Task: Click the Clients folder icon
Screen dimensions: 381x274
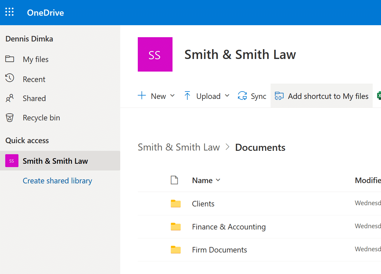Action: pos(176,203)
